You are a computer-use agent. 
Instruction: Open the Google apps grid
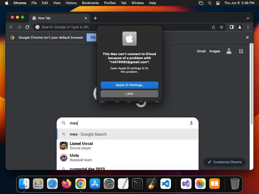241,51
